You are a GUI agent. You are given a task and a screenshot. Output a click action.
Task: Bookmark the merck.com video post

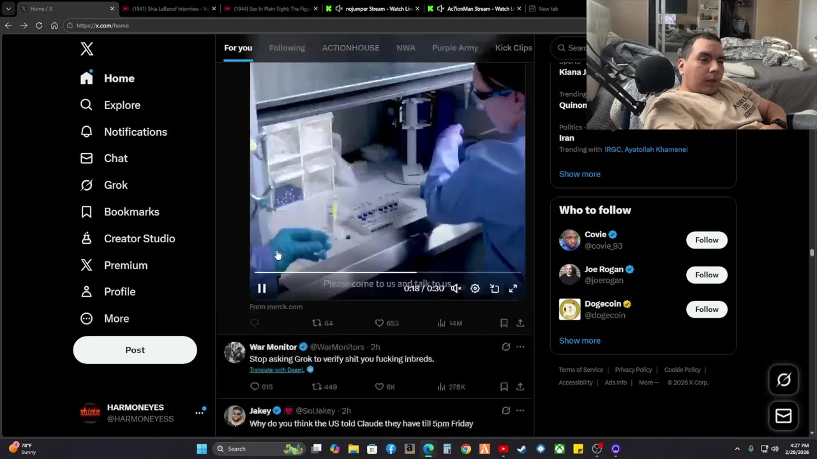[504, 323]
